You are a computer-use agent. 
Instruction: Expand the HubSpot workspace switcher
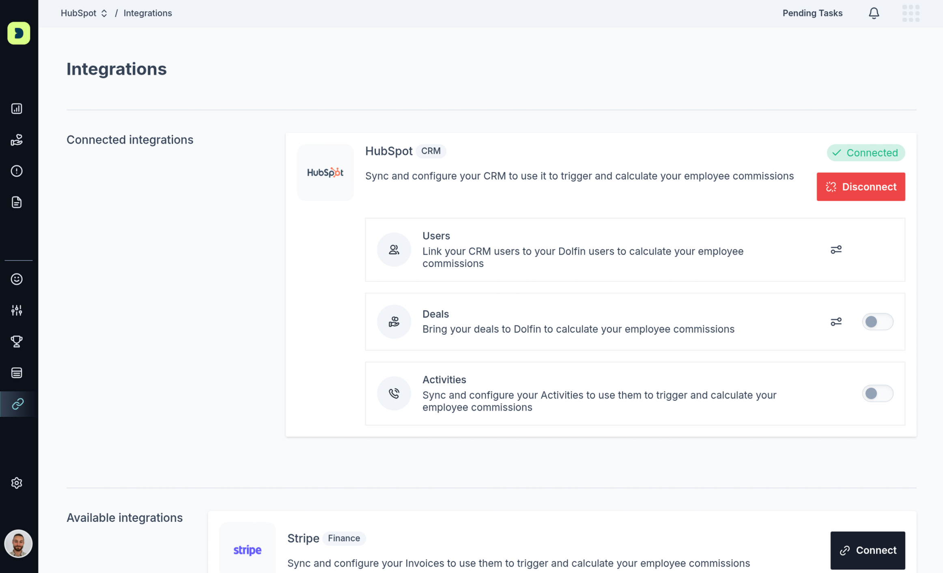(84, 13)
